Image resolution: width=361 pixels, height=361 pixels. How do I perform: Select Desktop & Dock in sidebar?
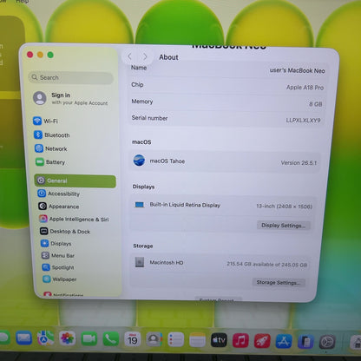[x=65, y=231]
